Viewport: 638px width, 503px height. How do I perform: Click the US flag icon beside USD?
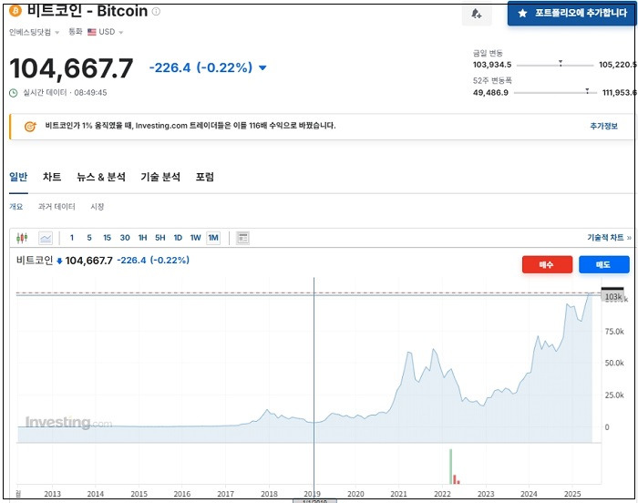point(92,32)
